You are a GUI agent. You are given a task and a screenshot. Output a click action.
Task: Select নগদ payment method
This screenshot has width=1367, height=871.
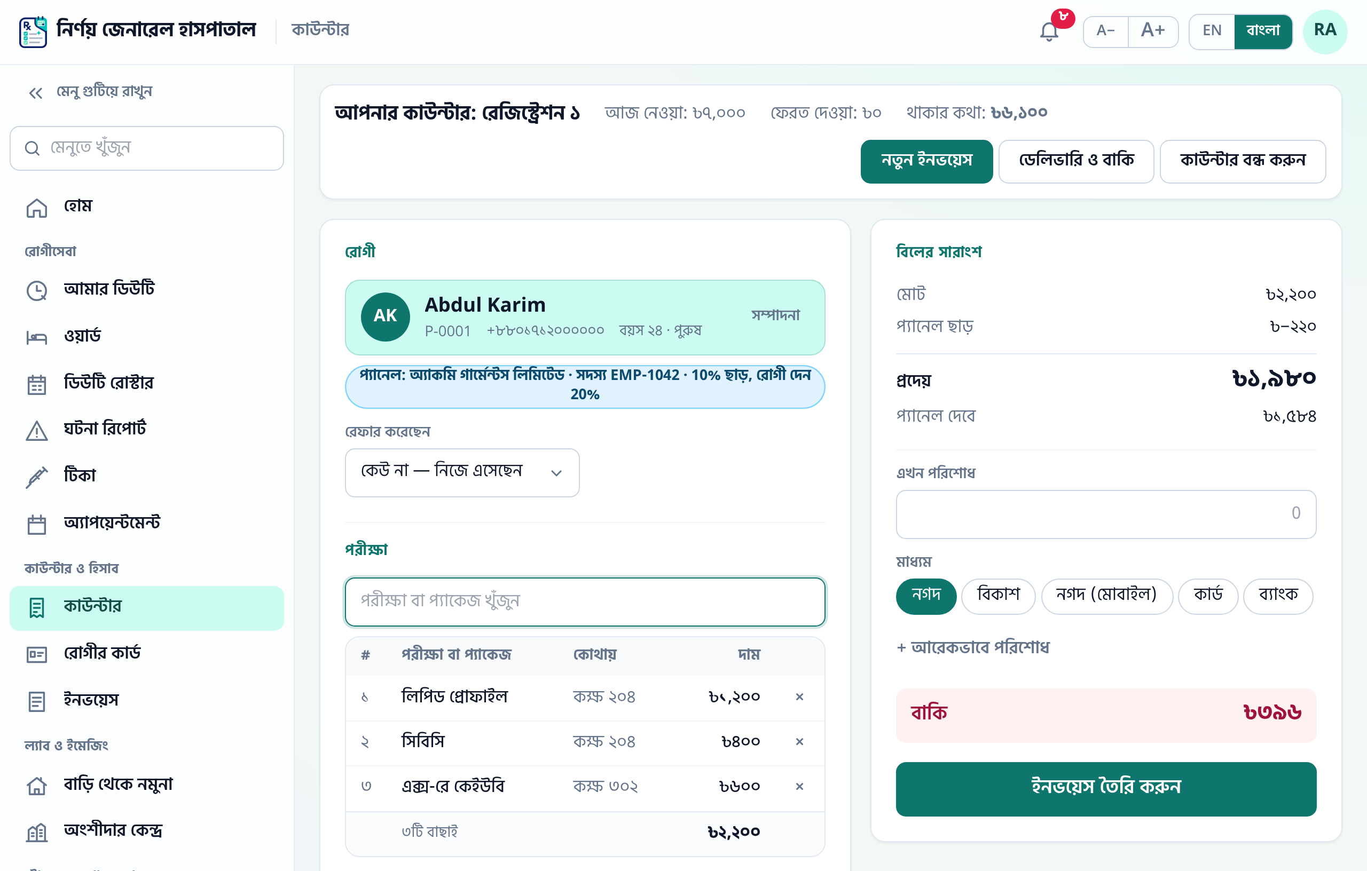tap(926, 596)
